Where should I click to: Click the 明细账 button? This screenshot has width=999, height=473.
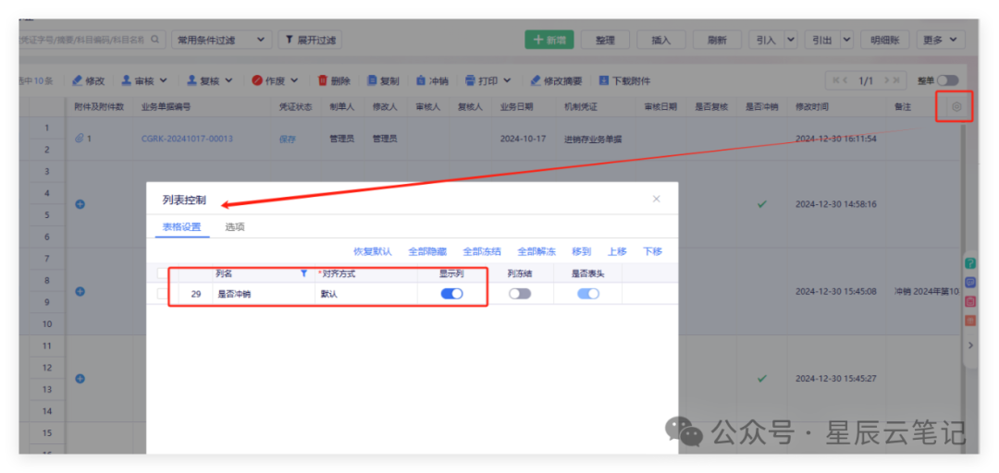(x=885, y=40)
